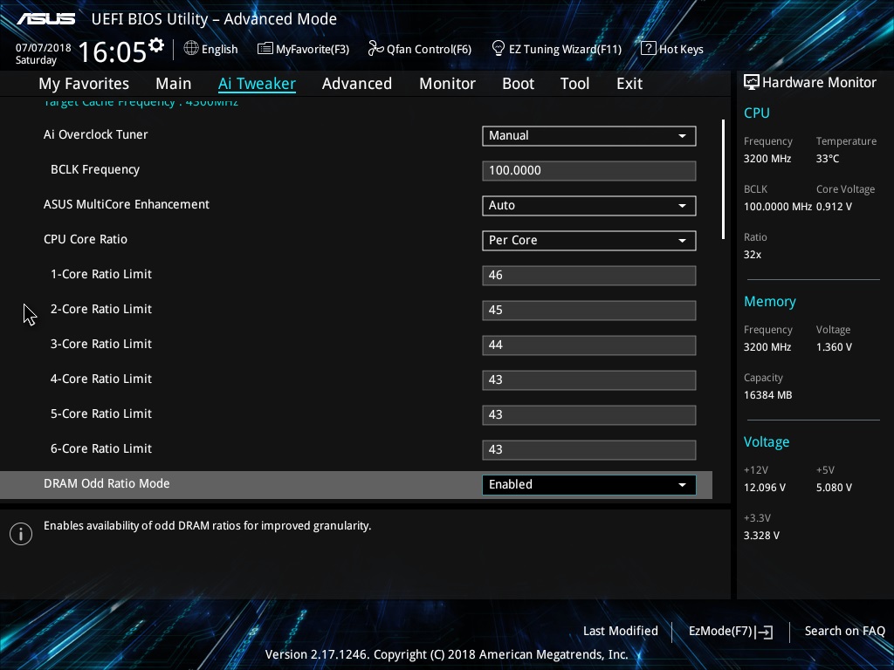Click Last Modified
The height and width of the screenshot is (670, 894).
tap(621, 632)
